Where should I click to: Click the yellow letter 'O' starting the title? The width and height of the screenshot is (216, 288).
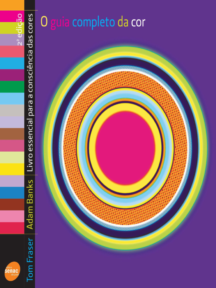44,22
